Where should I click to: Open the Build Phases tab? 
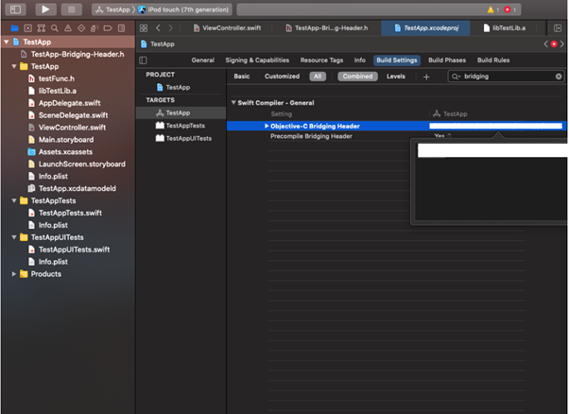pyautogui.click(x=447, y=60)
